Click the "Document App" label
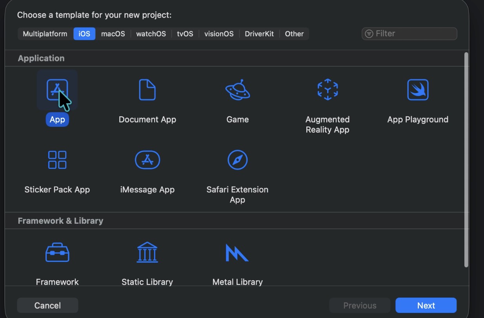This screenshot has height=318, width=484. point(147,119)
